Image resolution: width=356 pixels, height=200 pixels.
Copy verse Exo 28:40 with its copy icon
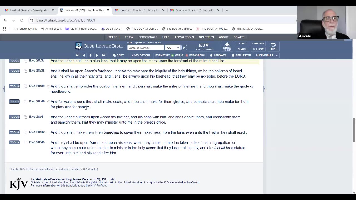[25, 102]
